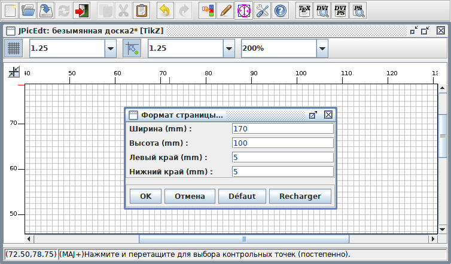Open the attributes editor pencil icon
451x264 pixels.
point(225,11)
